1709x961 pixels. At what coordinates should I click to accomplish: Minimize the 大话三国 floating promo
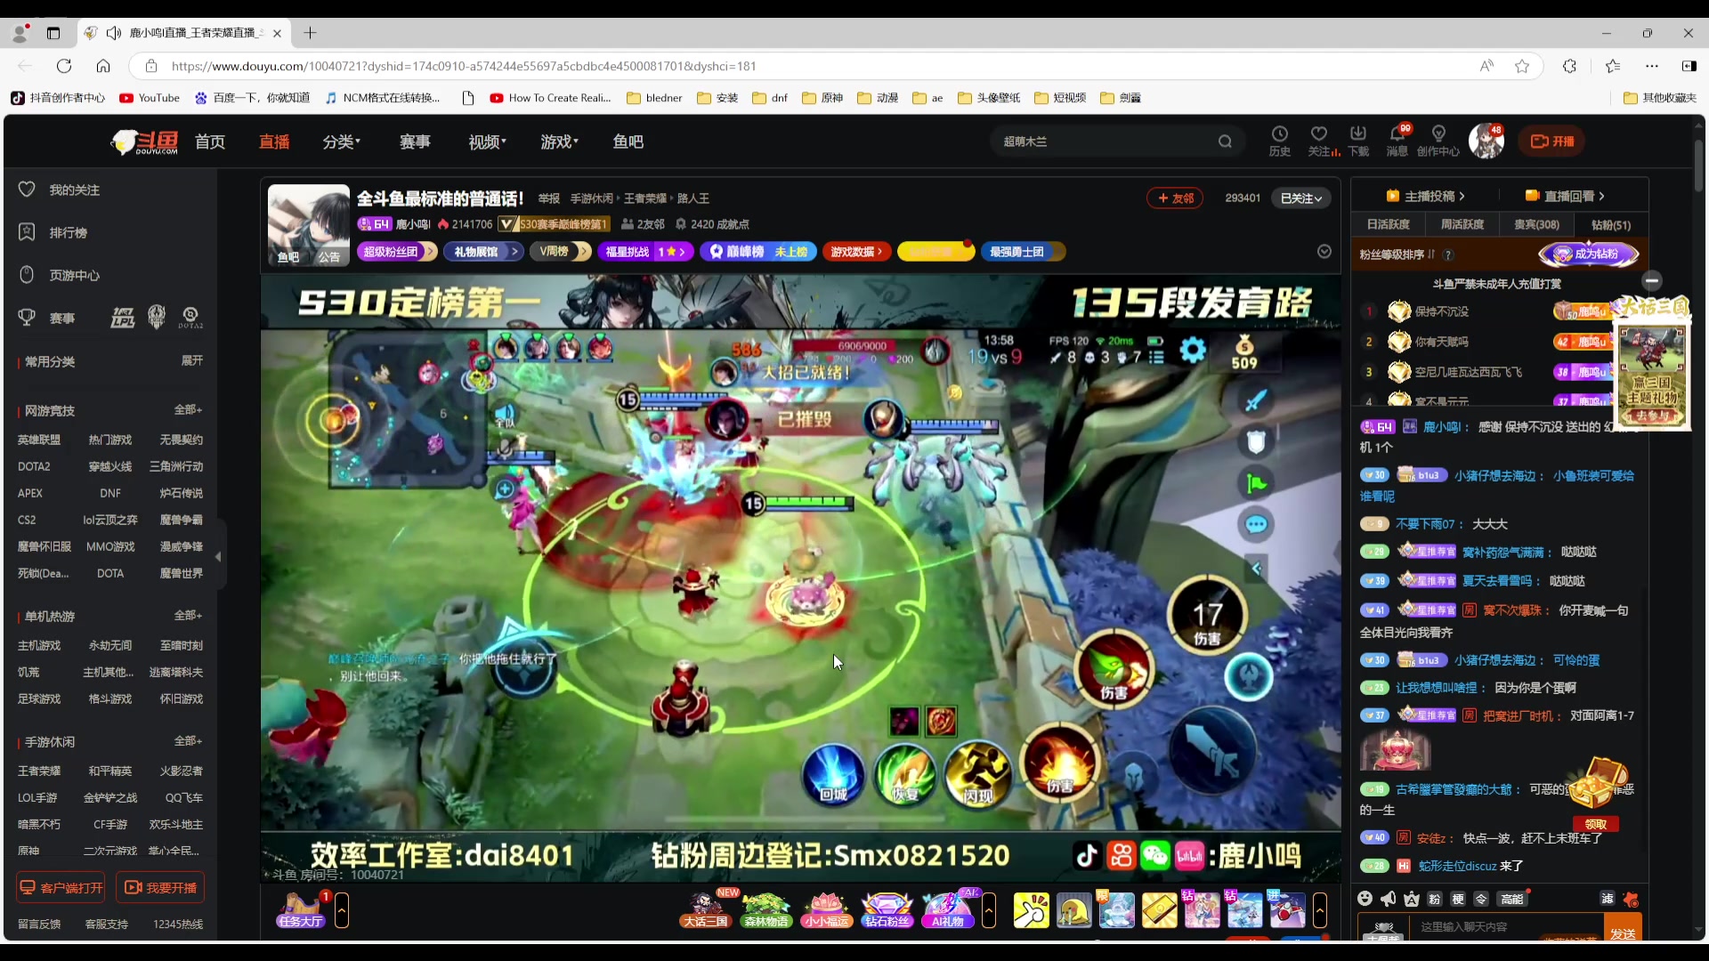coord(1652,280)
